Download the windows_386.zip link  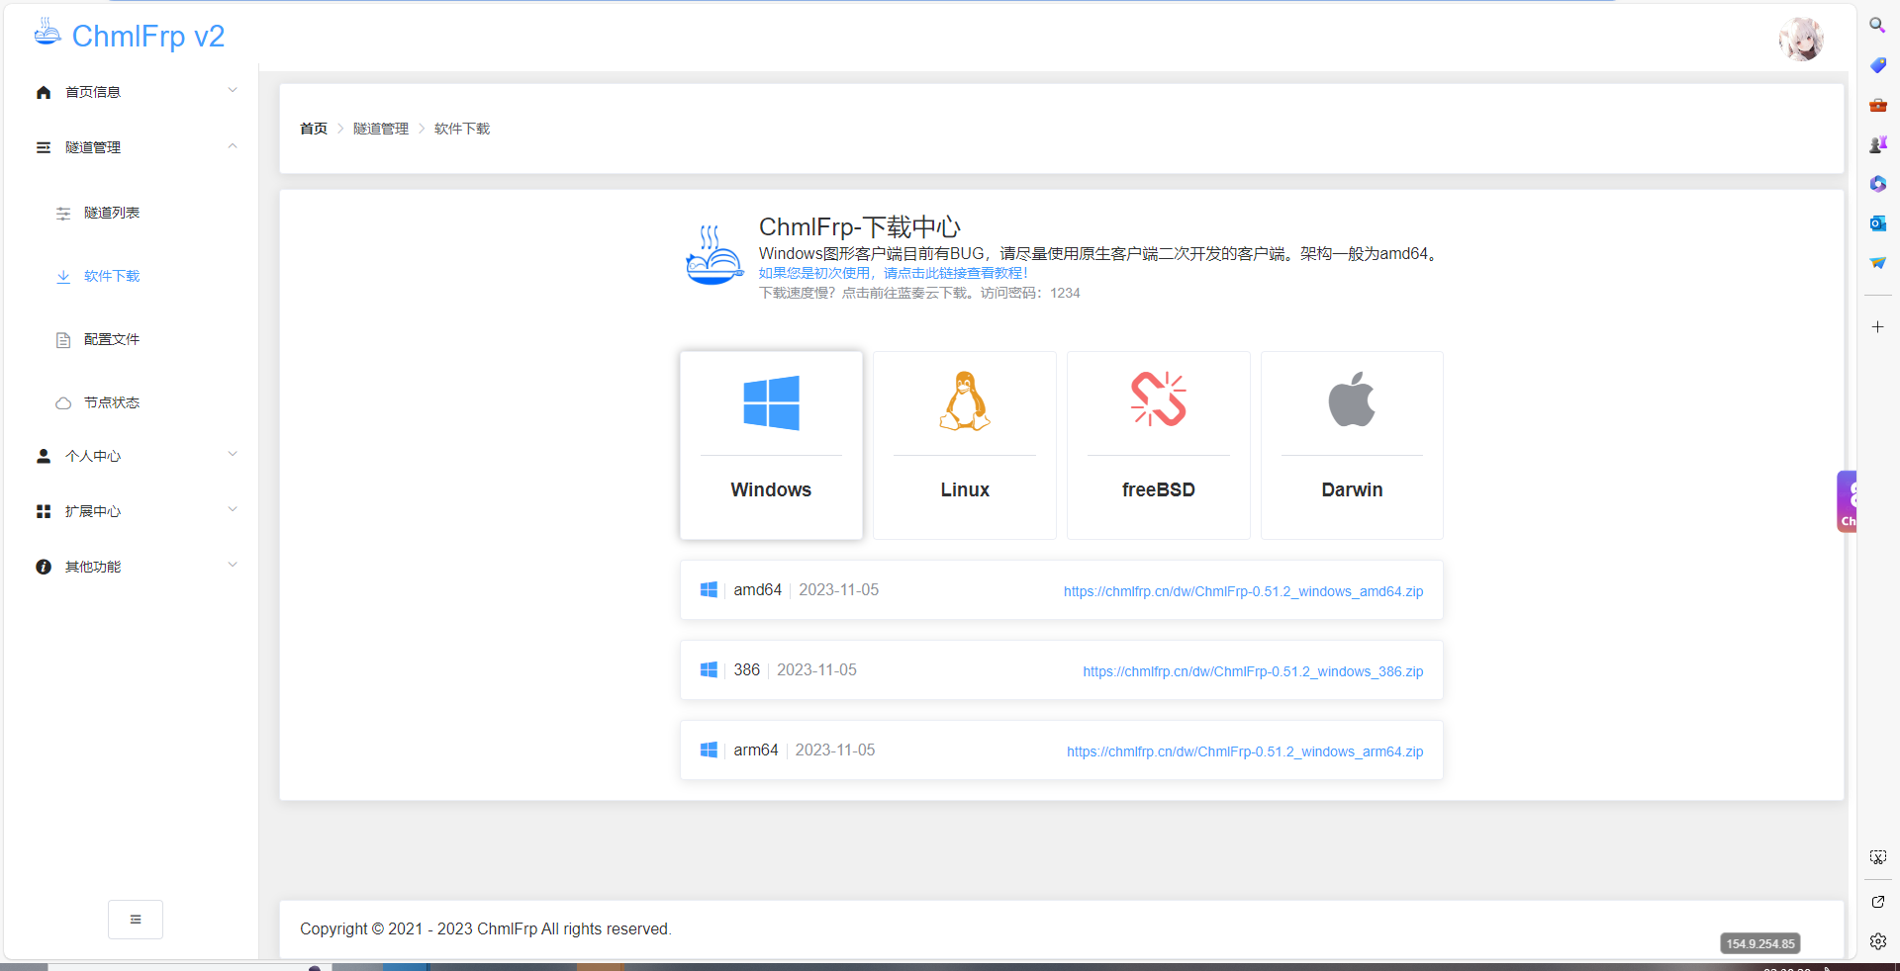(x=1253, y=671)
